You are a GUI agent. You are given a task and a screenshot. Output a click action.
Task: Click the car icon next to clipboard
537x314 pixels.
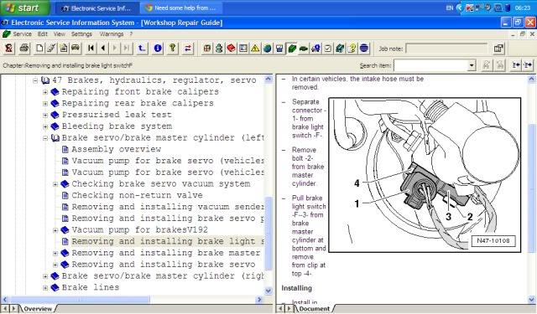point(76,49)
